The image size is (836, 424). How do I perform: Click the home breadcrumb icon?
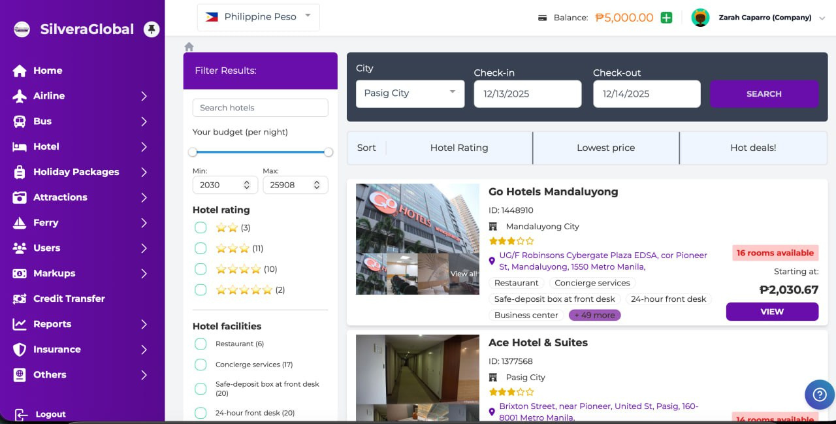[x=189, y=47]
